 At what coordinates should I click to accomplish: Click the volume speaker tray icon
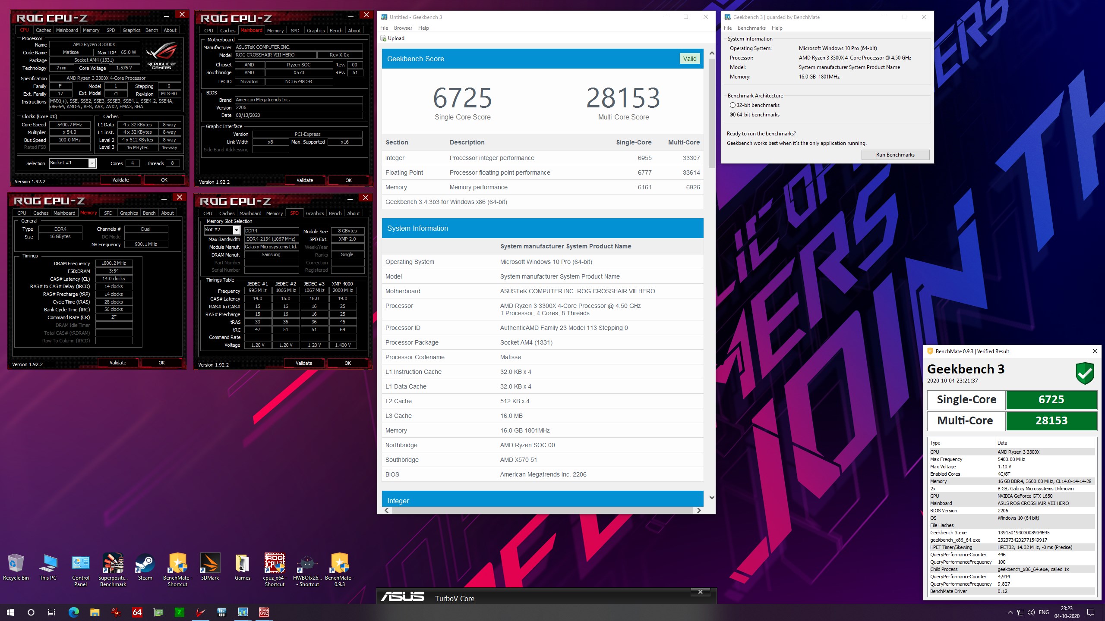tap(1031, 612)
